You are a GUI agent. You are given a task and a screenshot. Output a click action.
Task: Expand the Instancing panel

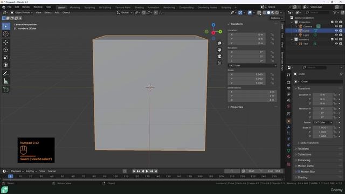pos(303,161)
